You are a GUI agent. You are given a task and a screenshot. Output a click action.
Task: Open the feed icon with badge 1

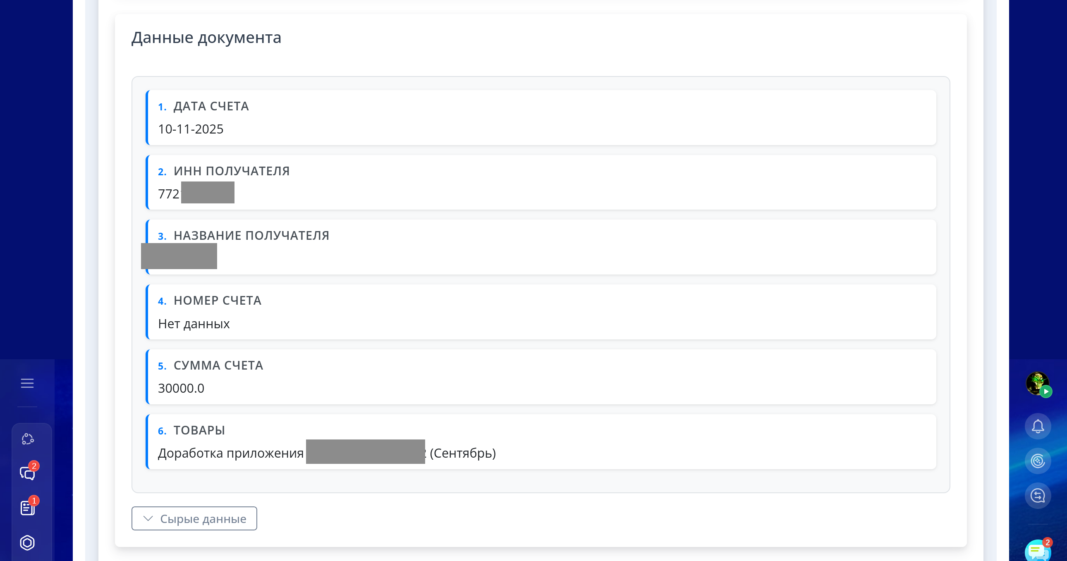pos(27,508)
